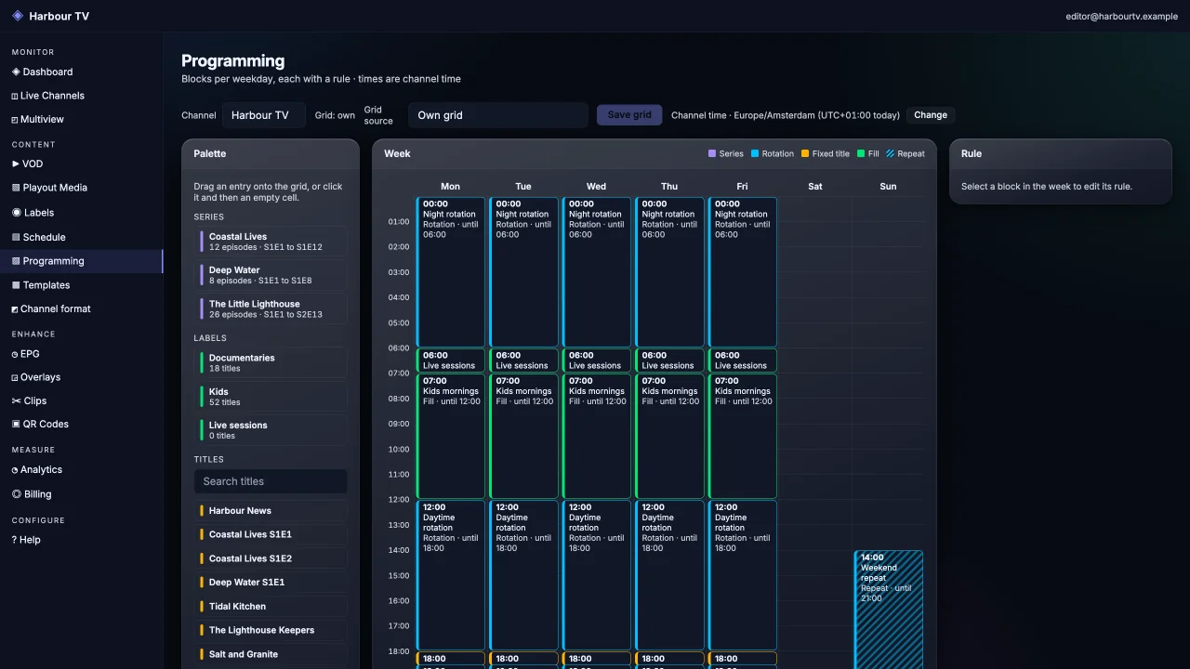Click the Save grid button
1190x669 pixels.
tap(629, 115)
